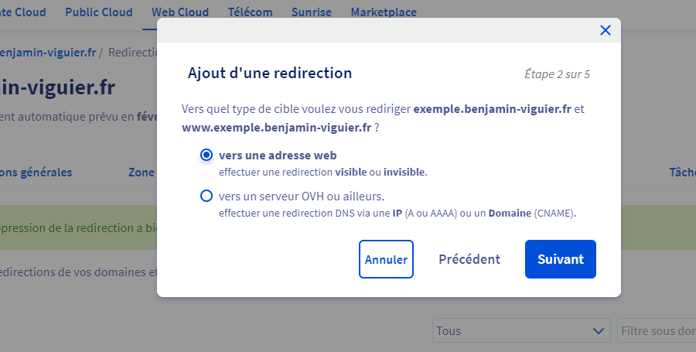Click the benjamin-viguier.fr breadcrumb link
This screenshot has width=696, height=352.
(48, 53)
